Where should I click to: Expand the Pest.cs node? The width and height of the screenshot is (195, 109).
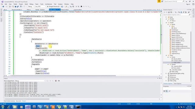(x=168, y=21)
